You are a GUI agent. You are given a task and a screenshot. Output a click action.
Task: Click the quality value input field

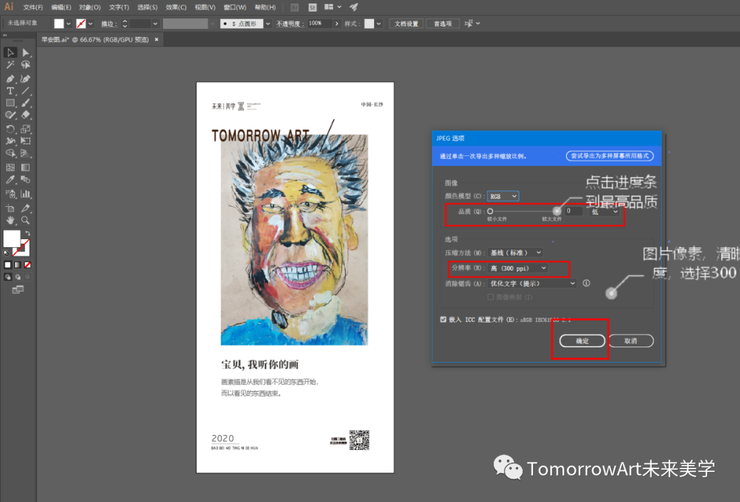tap(573, 212)
